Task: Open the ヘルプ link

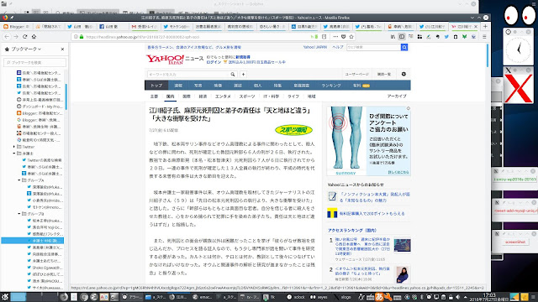Action: coord(338,47)
